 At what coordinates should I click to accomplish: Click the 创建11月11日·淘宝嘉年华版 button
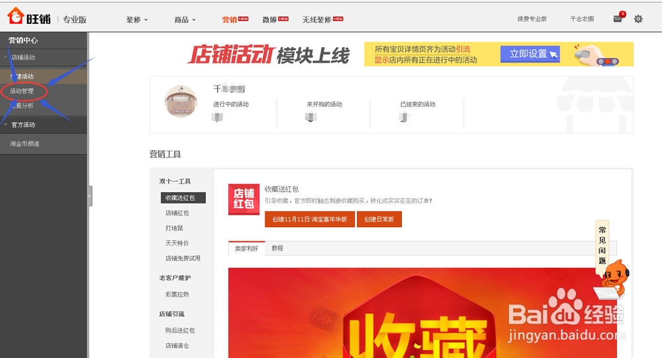pyautogui.click(x=309, y=219)
